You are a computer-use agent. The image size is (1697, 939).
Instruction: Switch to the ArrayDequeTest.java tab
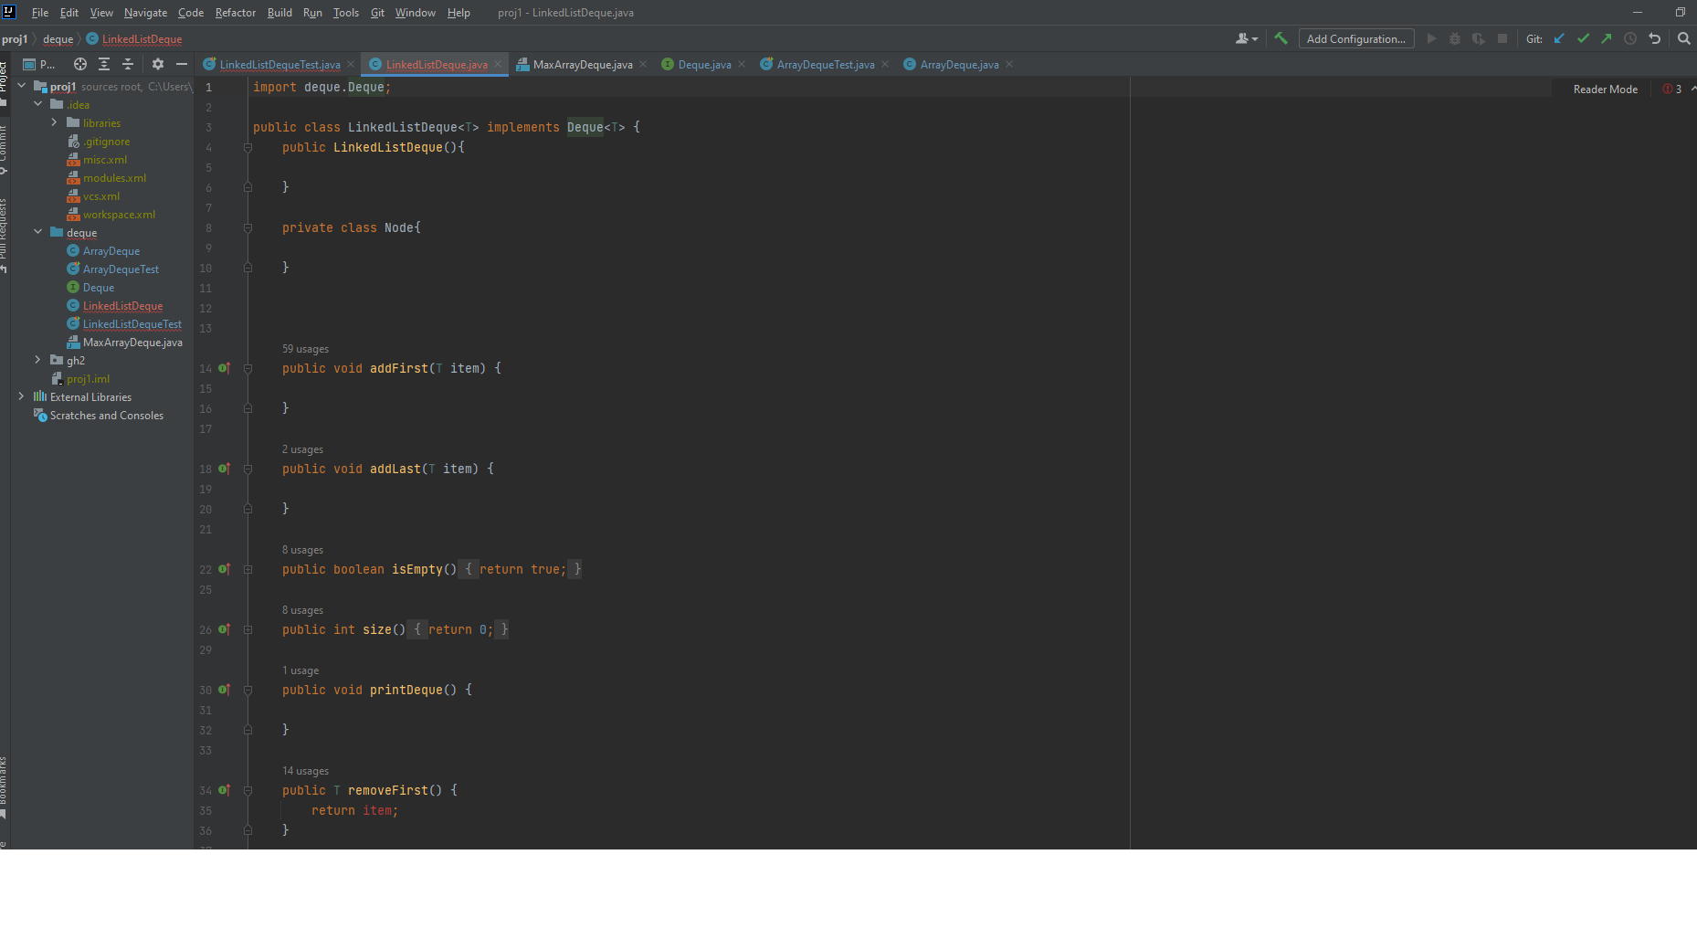point(825,65)
